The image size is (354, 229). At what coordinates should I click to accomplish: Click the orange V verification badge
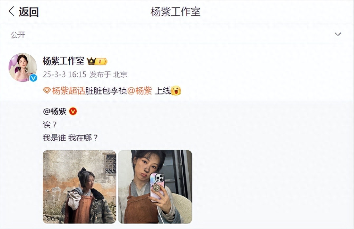(x=73, y=112)
